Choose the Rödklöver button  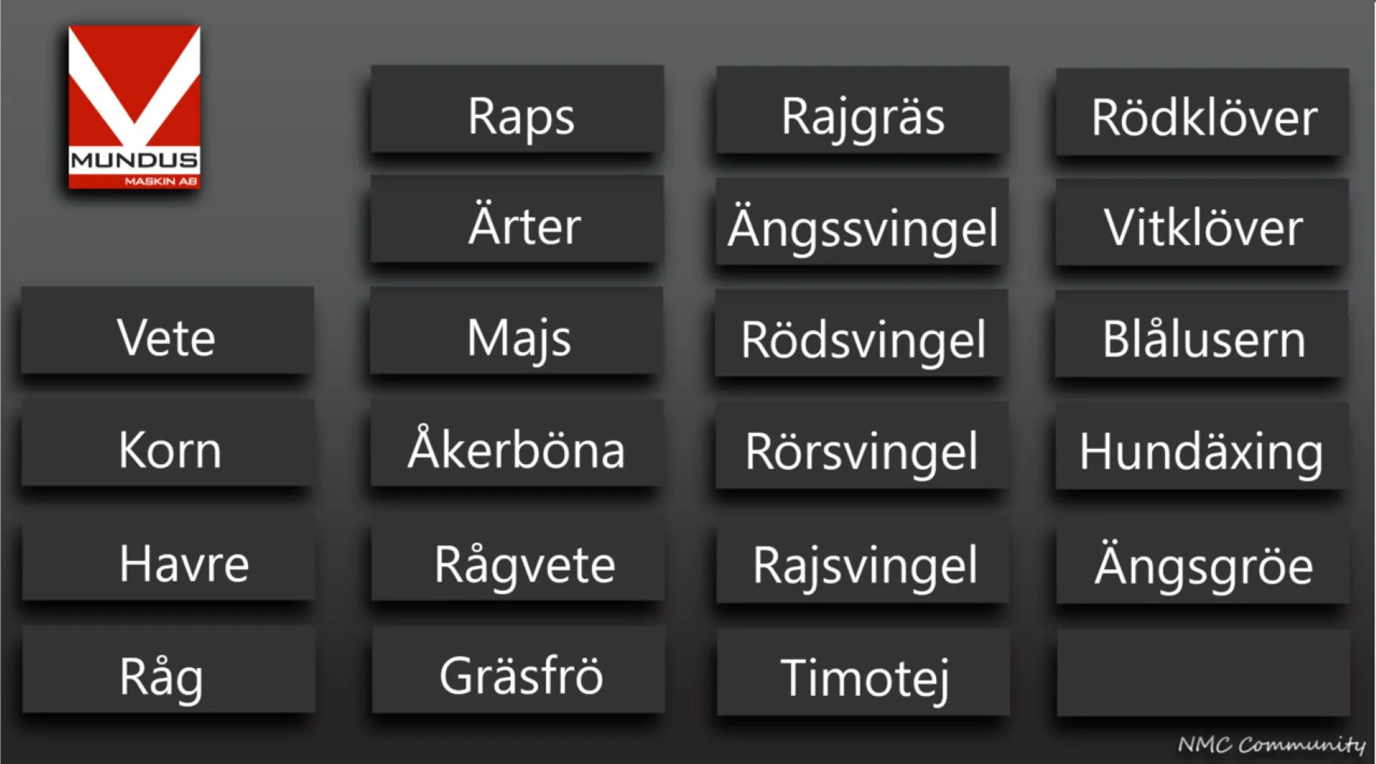coord(1202,112)
